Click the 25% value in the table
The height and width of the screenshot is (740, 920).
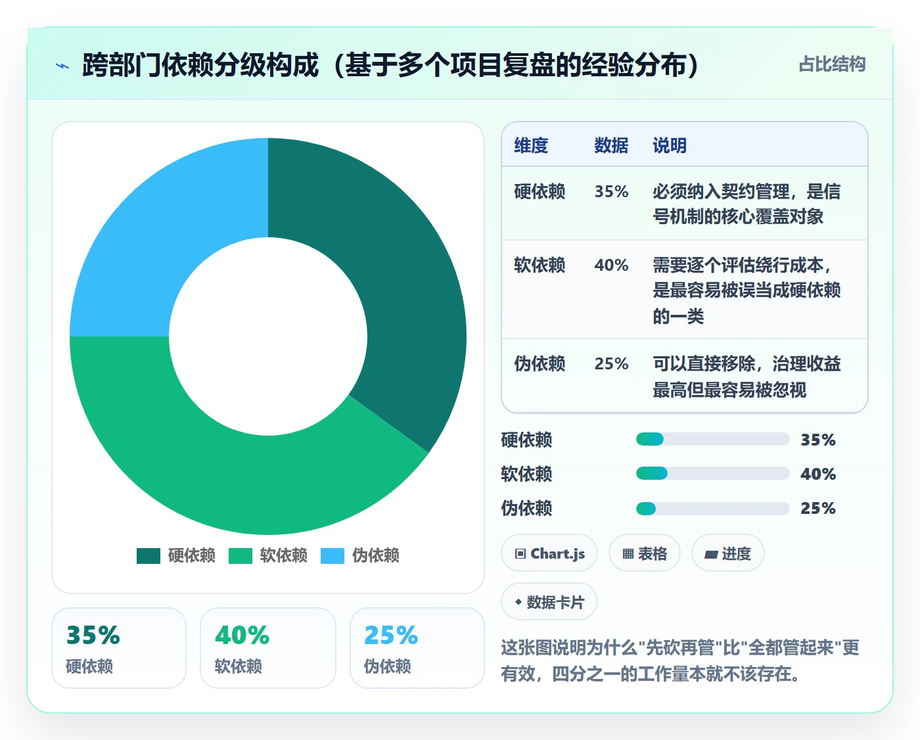click(x=611, y=363)
